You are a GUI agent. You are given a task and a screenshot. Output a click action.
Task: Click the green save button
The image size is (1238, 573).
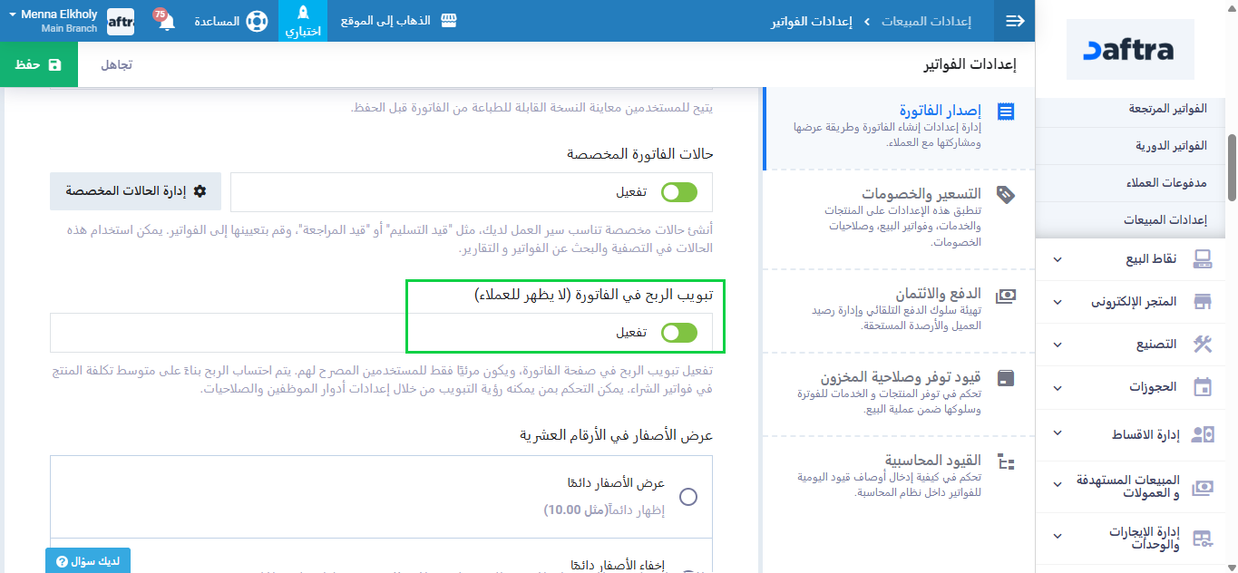[x=39, y=64]
